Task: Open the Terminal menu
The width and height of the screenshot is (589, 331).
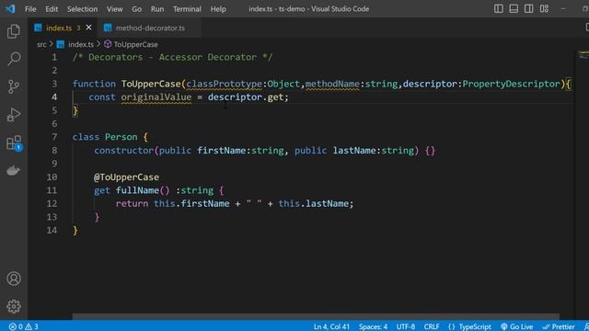Action: [x=187, y=9]
